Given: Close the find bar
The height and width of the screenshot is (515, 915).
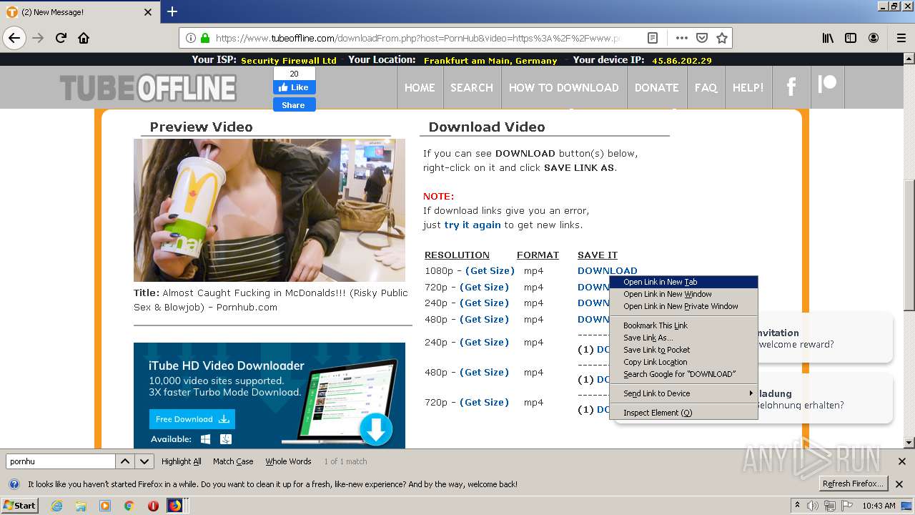Looking at the screenshot, I should 901,461.
